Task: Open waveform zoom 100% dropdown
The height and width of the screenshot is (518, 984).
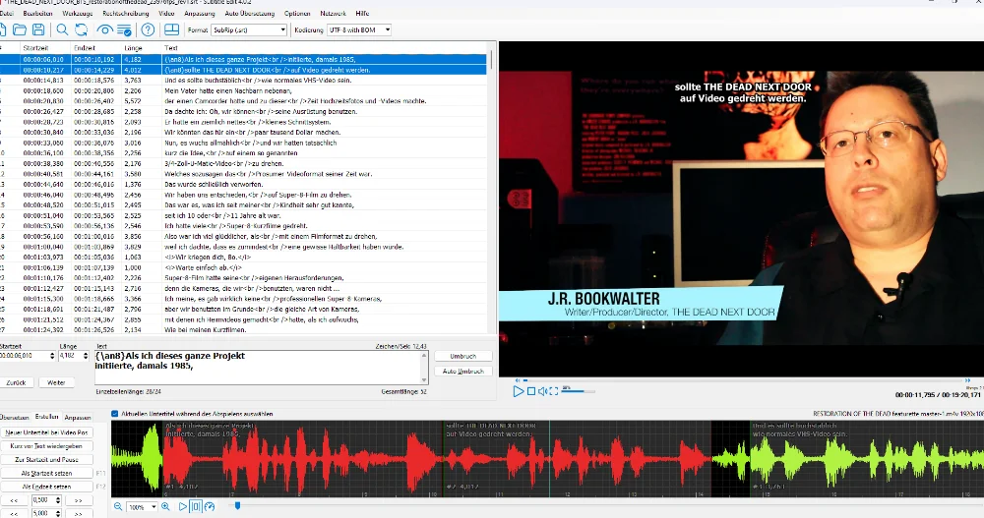Action: pos(142,507)
